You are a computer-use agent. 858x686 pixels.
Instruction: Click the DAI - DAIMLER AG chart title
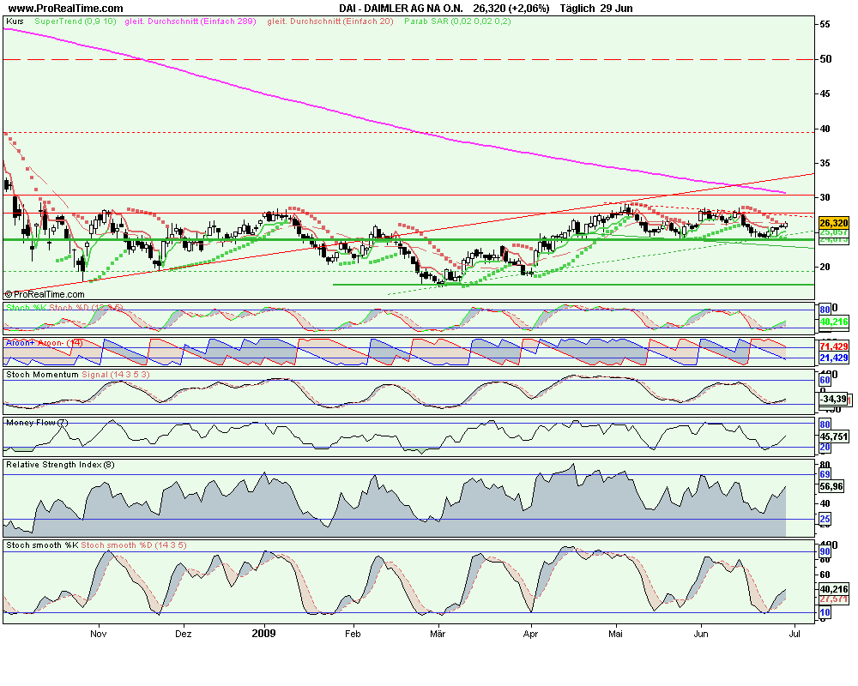click(398, 9)
